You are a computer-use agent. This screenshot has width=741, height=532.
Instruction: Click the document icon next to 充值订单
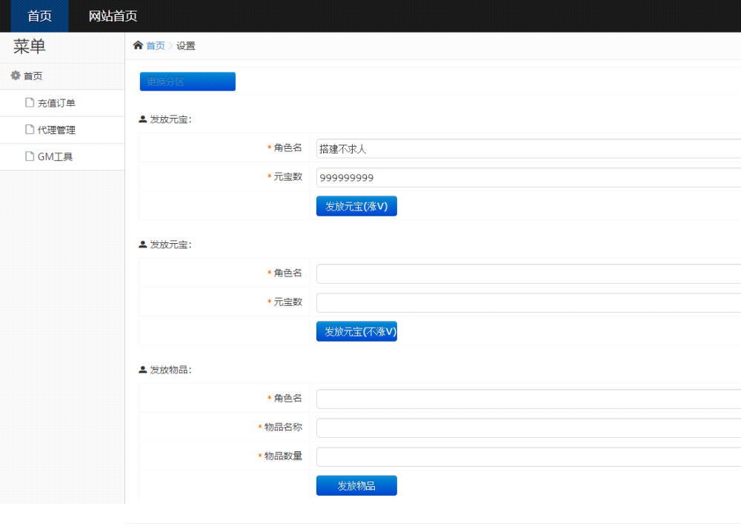(30, 103)
